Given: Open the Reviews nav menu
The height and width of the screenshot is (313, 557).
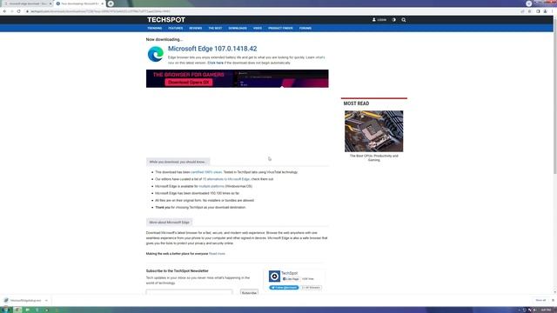Looking at the screenshot, I should tap(195, 28).
